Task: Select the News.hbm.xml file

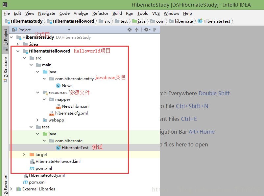Action: (x=76, y=106)
